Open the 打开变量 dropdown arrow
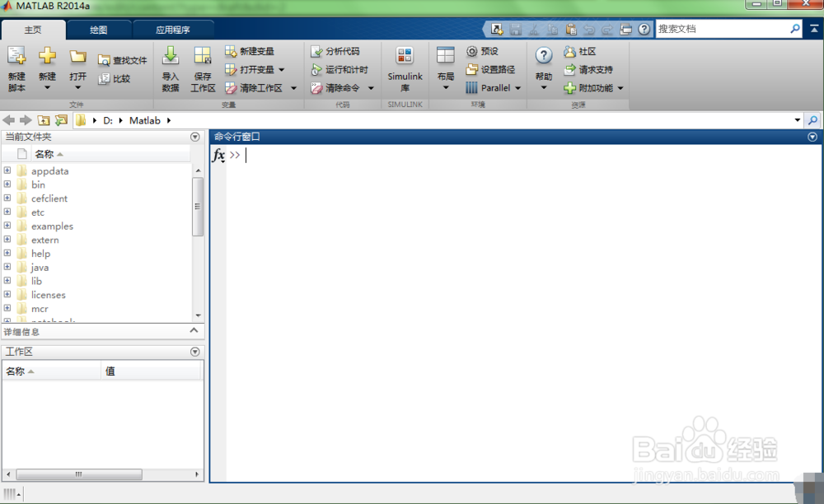 click(x=282, y=70)
